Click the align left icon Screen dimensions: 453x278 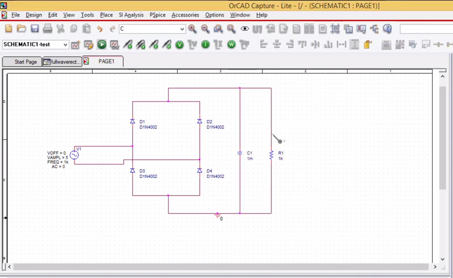(264, 45)
